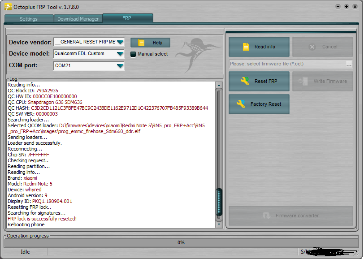Click the firmware file browse ellipsis button
This screenshot has width=364, height=259.
point(349,64)
